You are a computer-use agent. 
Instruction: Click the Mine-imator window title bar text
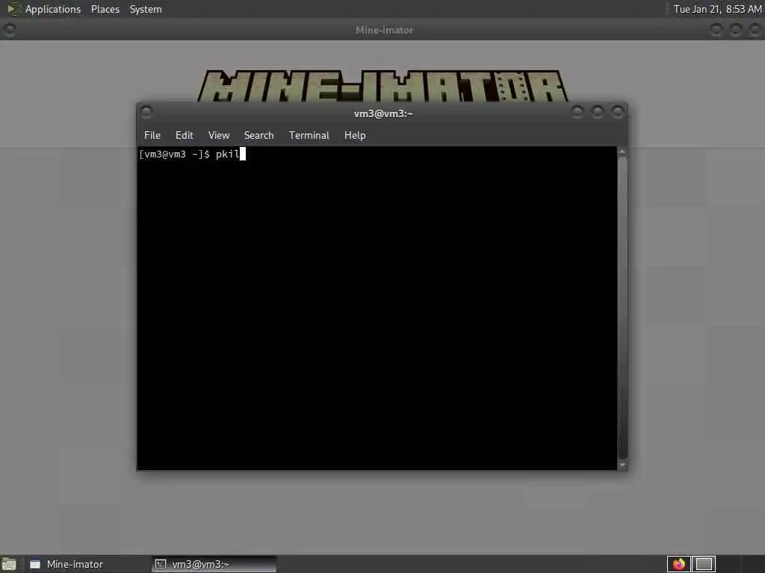385,30
